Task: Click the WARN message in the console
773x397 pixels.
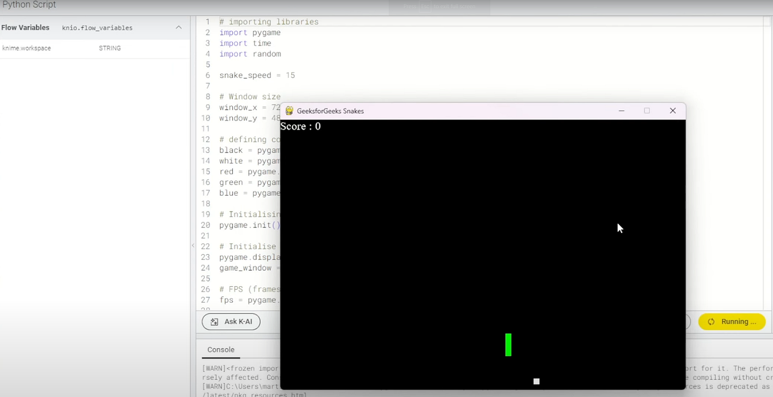Action: [x=233, y=369]
